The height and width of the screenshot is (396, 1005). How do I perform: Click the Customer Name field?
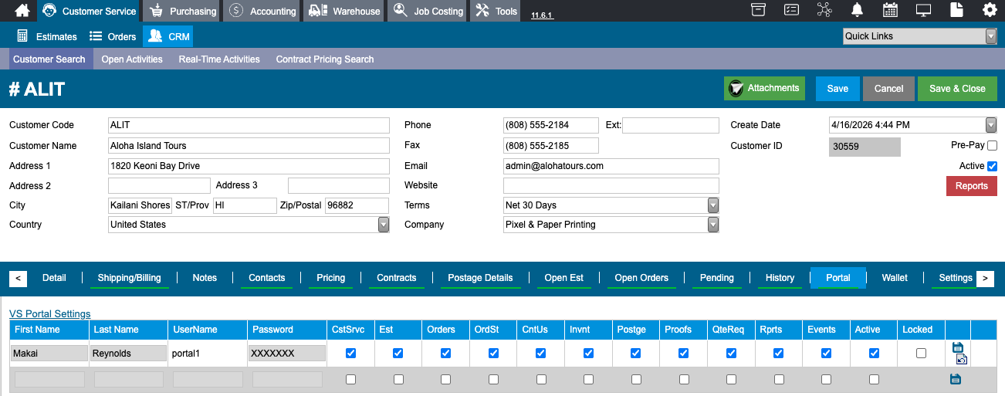click(x=249, y=145)
